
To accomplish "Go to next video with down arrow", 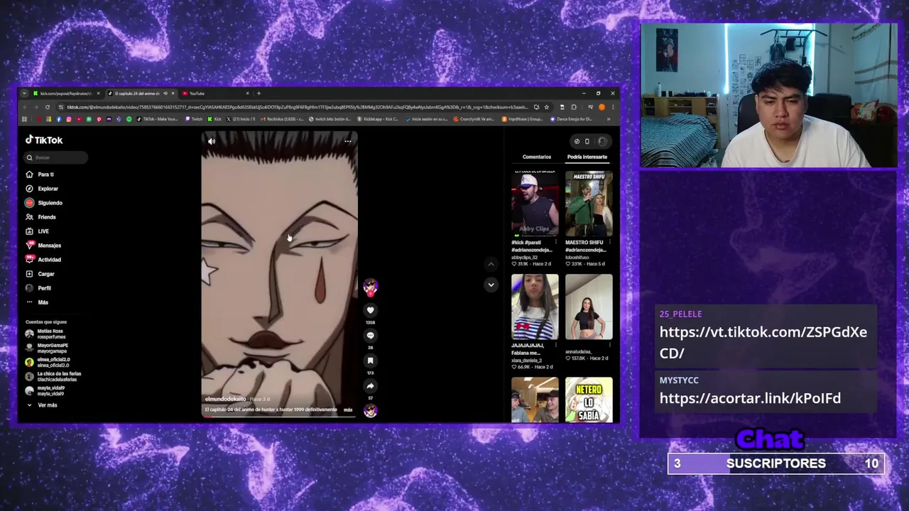I will (x=491, y=285).
